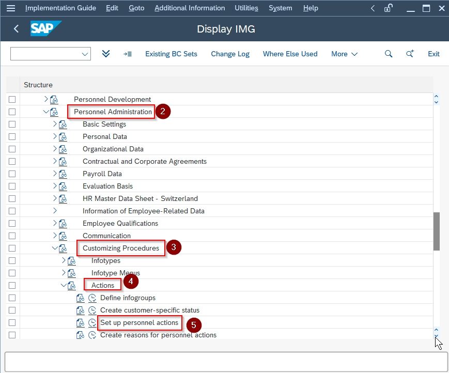Open documentation icon for Communication
The width and height of the screenshot is (449, 373).
[63, 236]
